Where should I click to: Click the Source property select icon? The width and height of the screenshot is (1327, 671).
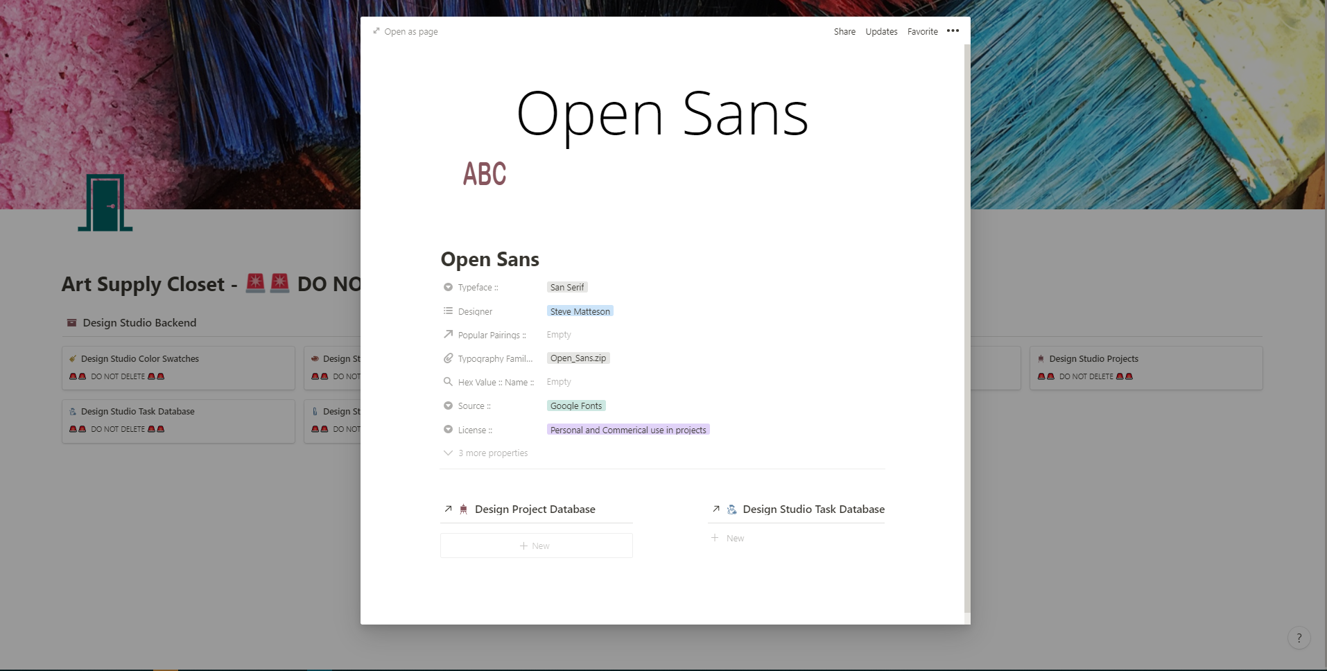pos(448,406)
